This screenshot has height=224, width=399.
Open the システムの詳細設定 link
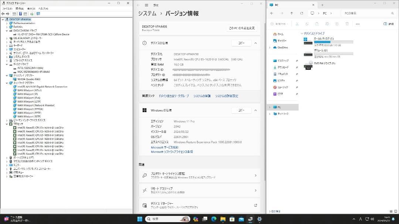pos(226,95)
